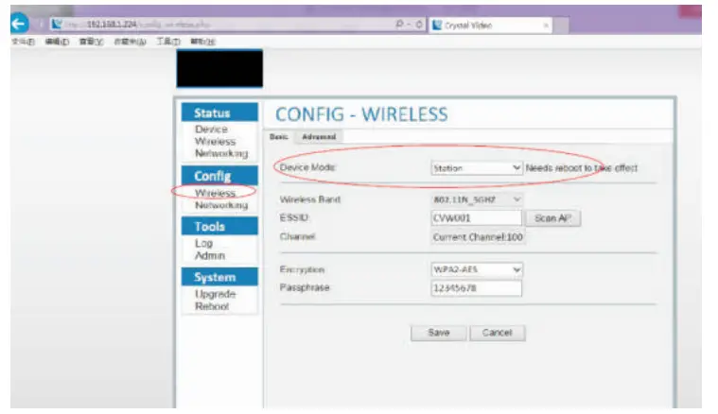This screenshot has width=718, height=414.
Task: Click the Cancel button
Action: 497,333
